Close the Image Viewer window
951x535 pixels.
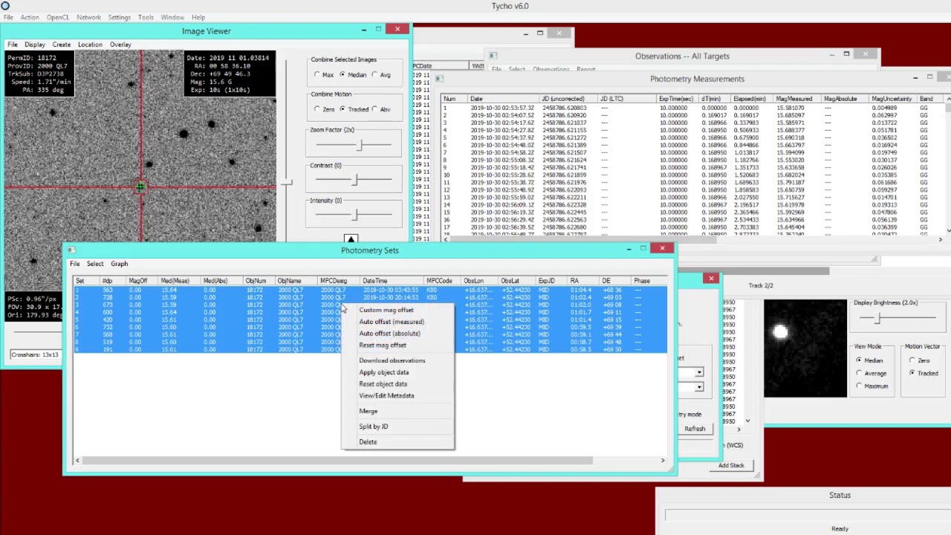tap(397, 29)
